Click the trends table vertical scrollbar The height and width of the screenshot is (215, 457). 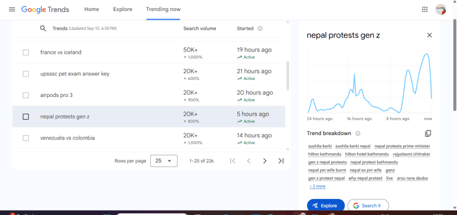pos(288,76)
